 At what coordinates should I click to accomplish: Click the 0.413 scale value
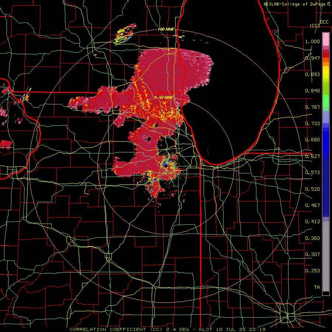coord(312,222)
